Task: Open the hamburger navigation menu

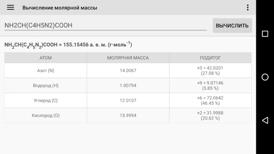Action: point(11,8)
